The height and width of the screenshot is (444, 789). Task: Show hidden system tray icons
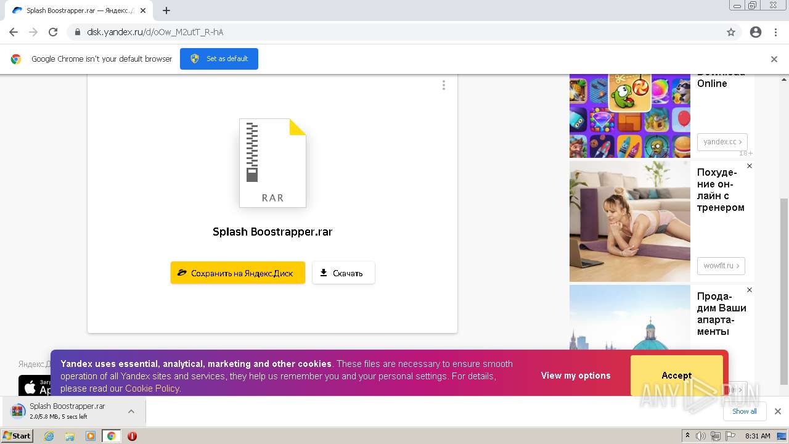[x=687, y=436]
